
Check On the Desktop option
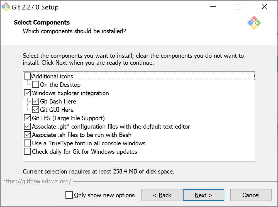tap(35, 84)
